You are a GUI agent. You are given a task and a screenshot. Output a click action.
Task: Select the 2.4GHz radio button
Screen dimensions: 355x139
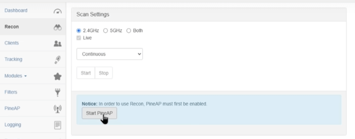tap(78, 30)
